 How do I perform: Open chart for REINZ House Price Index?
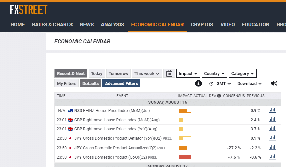(272, 110)
